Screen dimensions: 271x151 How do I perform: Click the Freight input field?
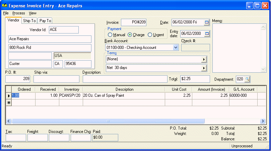point(38,138)
